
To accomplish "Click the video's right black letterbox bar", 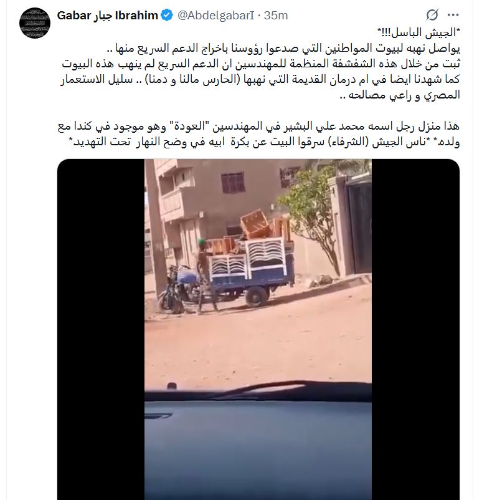I will 415,329.
